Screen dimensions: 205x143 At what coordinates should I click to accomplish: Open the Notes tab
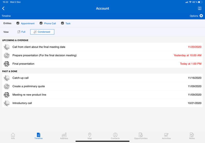pyautogui.click(x=192, y=136)
